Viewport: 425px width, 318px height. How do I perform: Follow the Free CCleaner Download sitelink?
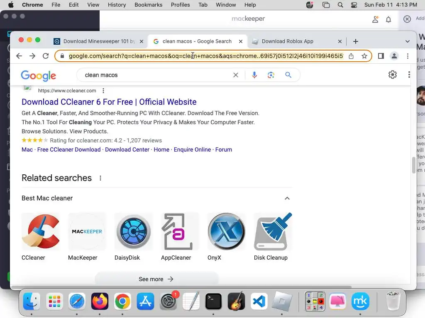(x=69, y=149)
